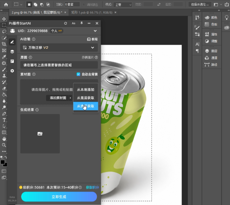Screen dimensions: 230x205
Task: Select the Crop tool
Action: click(4, 44)
